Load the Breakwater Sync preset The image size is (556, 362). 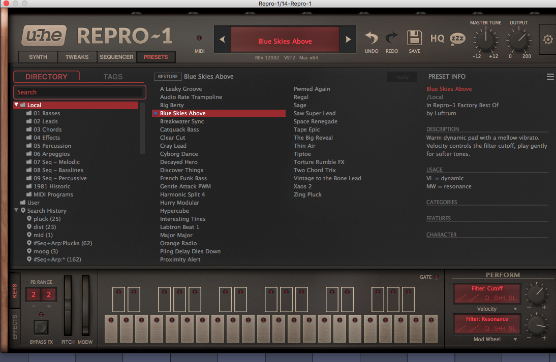(x=182, y=121)
